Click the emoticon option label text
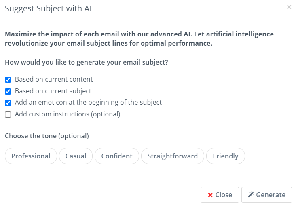The height and width of the screenshot is (204, 296). point(88,102)
